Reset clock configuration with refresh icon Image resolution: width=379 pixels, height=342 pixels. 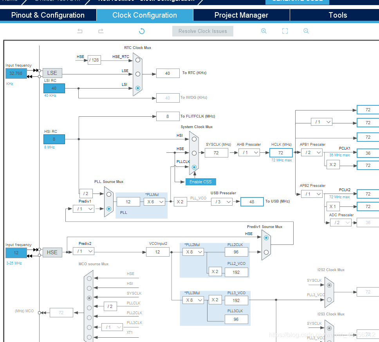(x=142, y=31)
